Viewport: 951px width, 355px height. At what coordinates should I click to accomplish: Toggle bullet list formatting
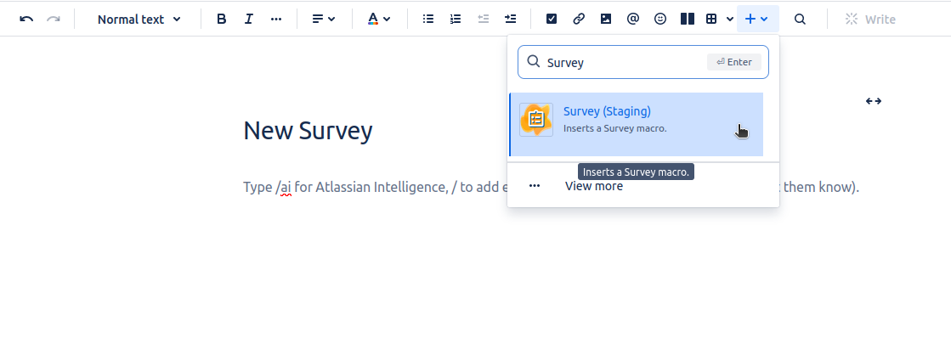[428, 19]
